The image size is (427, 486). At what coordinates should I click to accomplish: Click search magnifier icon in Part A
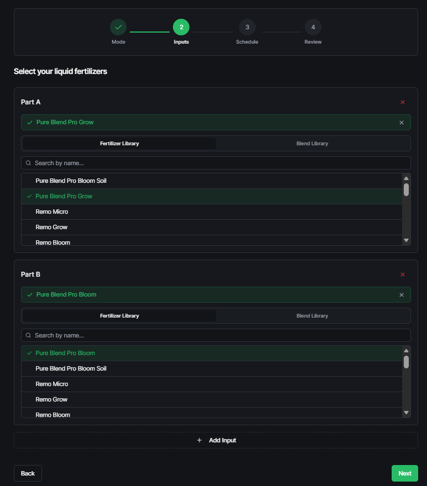pos(28,163)
